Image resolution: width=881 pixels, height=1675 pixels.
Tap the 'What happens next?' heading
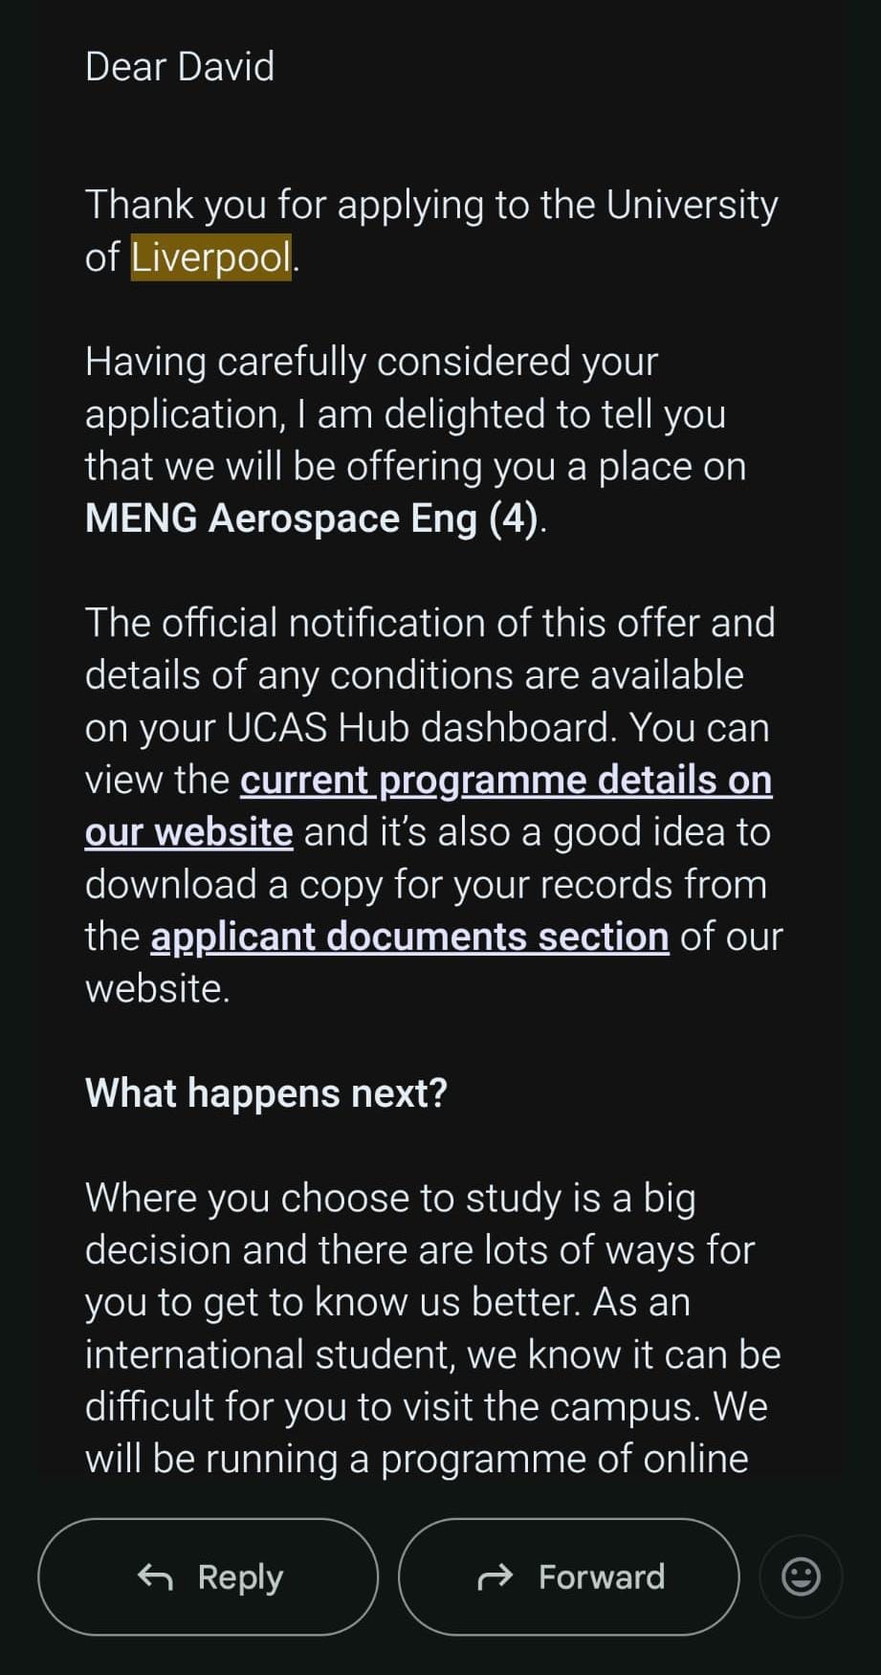[266, 1092]
